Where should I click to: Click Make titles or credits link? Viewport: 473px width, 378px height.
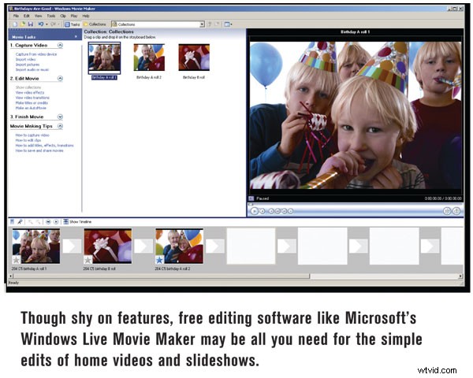click(x=32, y=103)
